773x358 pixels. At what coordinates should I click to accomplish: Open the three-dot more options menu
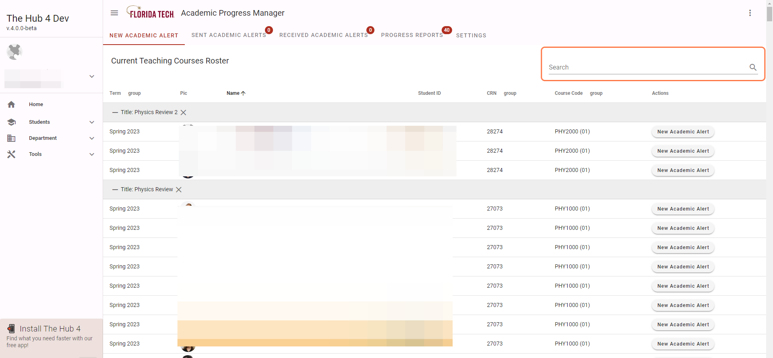click(750, 13)
